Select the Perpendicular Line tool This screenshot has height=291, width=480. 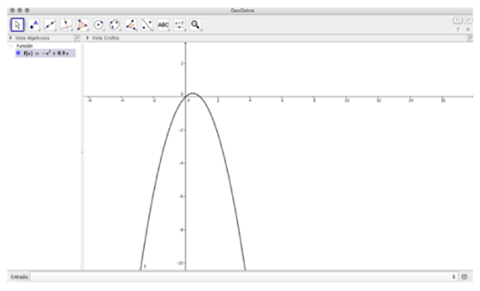pos(66,25)
